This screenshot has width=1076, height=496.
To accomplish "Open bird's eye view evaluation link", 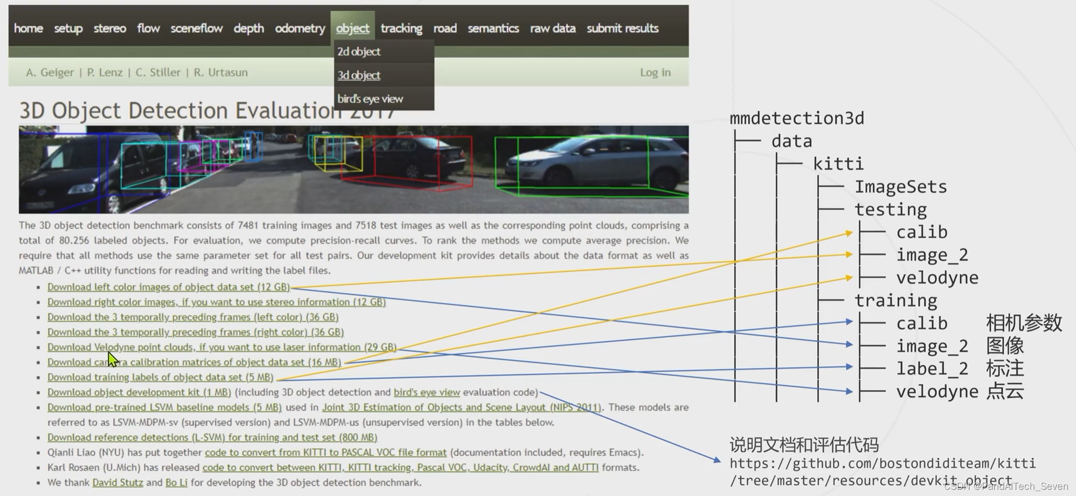I will (427, 393).
